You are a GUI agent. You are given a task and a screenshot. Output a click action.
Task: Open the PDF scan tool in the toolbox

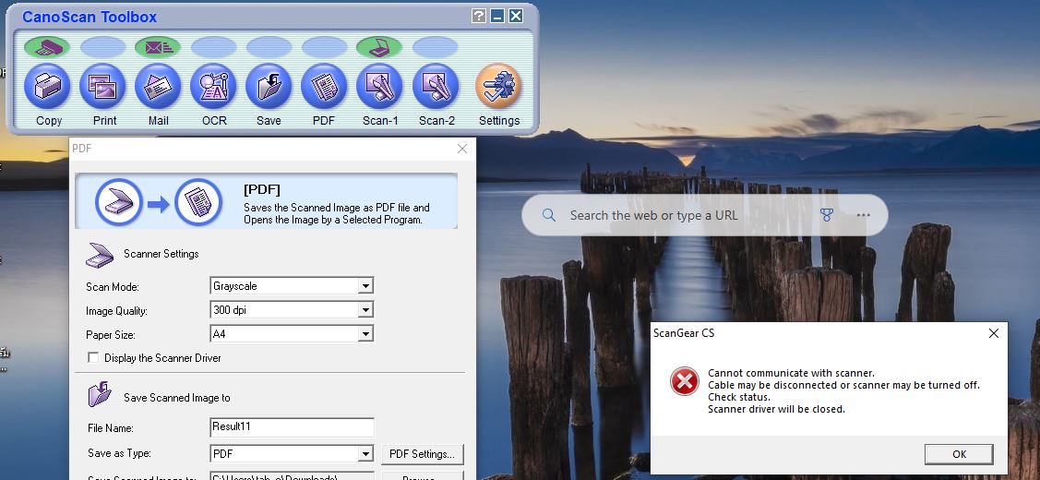324,86
